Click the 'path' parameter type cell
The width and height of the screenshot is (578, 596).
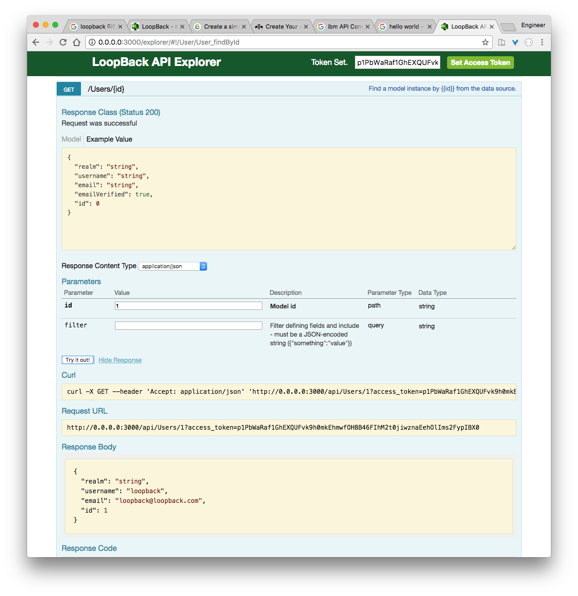pyautogui.click(x=374, y=306)
